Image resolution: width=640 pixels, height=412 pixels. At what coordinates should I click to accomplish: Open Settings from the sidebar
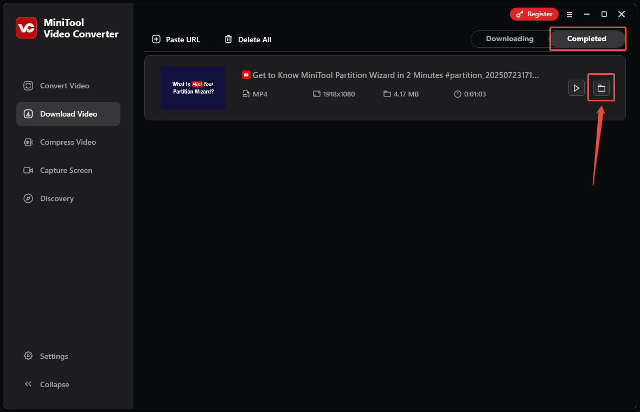click(46, 356)
